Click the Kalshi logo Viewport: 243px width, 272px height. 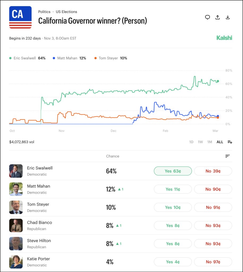click(224, 38)
